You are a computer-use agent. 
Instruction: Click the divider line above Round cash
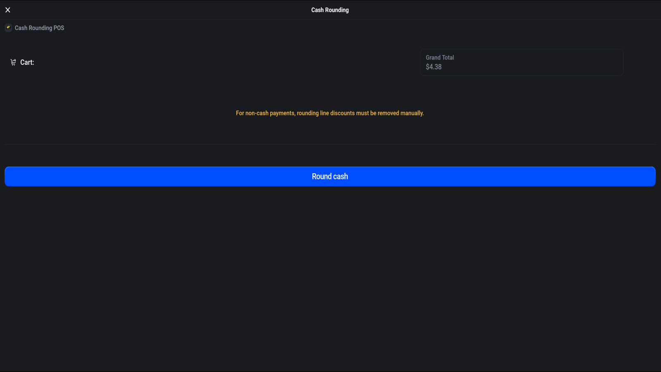click(x=330, y=145)
